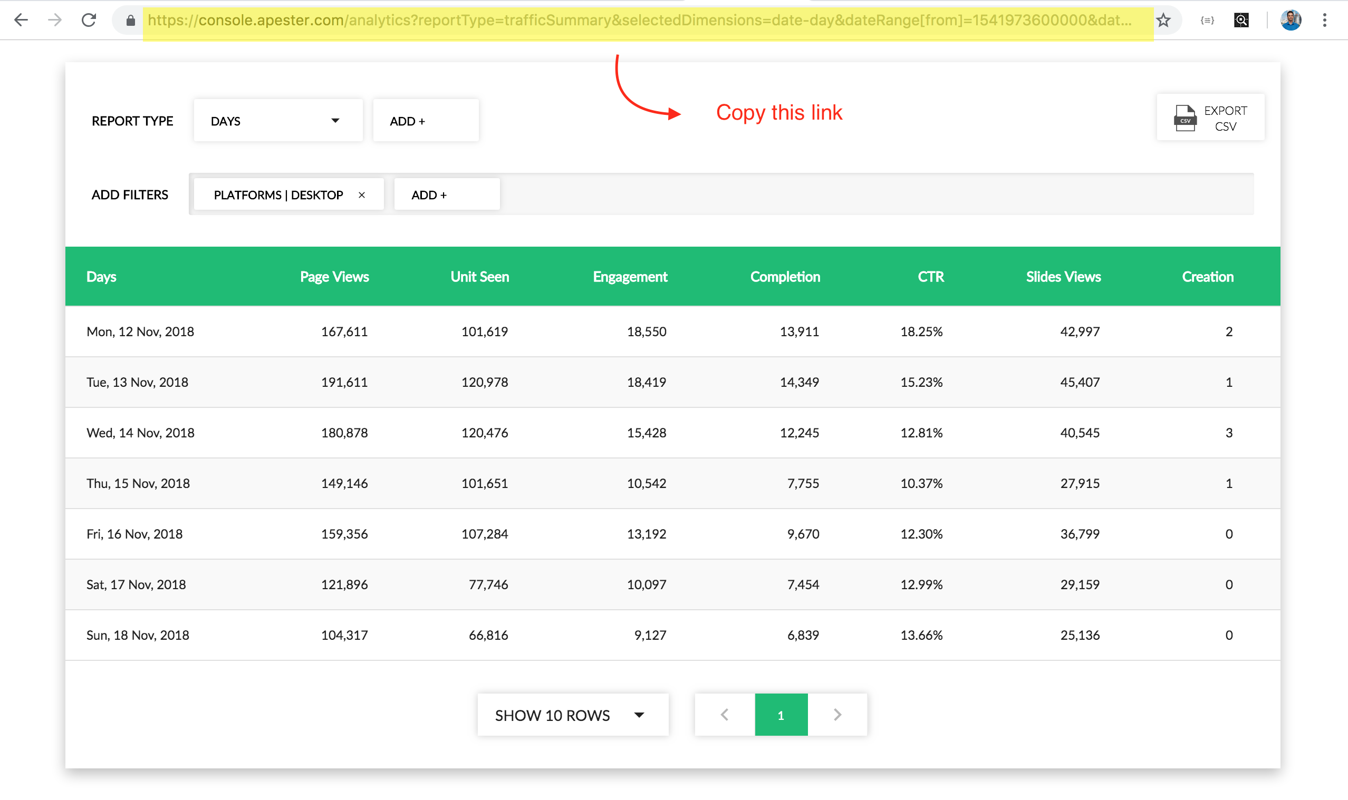Image resolution: width=1348 pixels, height=800 pixels.
Task: Open the magnifier extension icon
Action: click(1241, 21)
